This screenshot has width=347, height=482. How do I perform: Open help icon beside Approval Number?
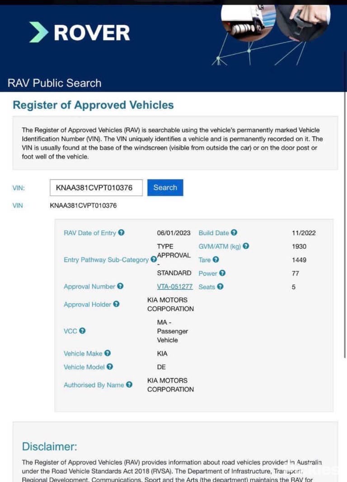click(120, 286)
